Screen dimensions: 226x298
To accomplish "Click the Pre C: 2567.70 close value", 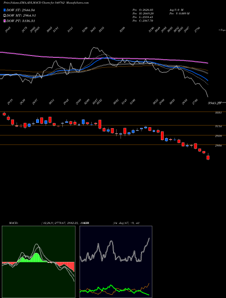I will [x=143, y=21].
